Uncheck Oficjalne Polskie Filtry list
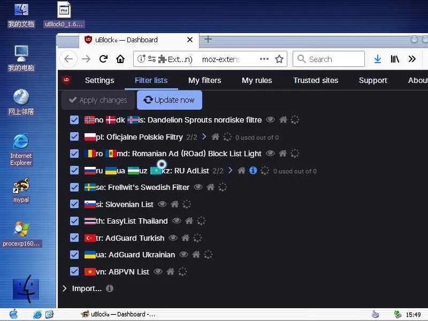 tap(74, 136)
